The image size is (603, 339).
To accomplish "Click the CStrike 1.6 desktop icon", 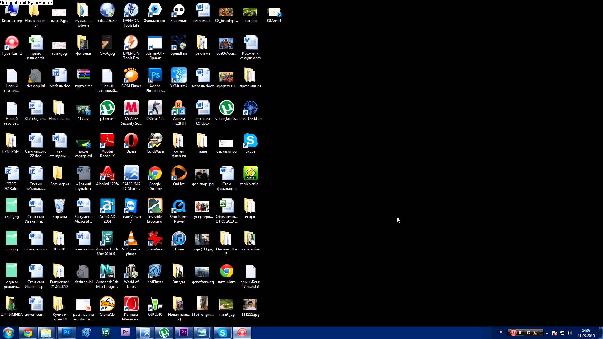I will (155, 110).
